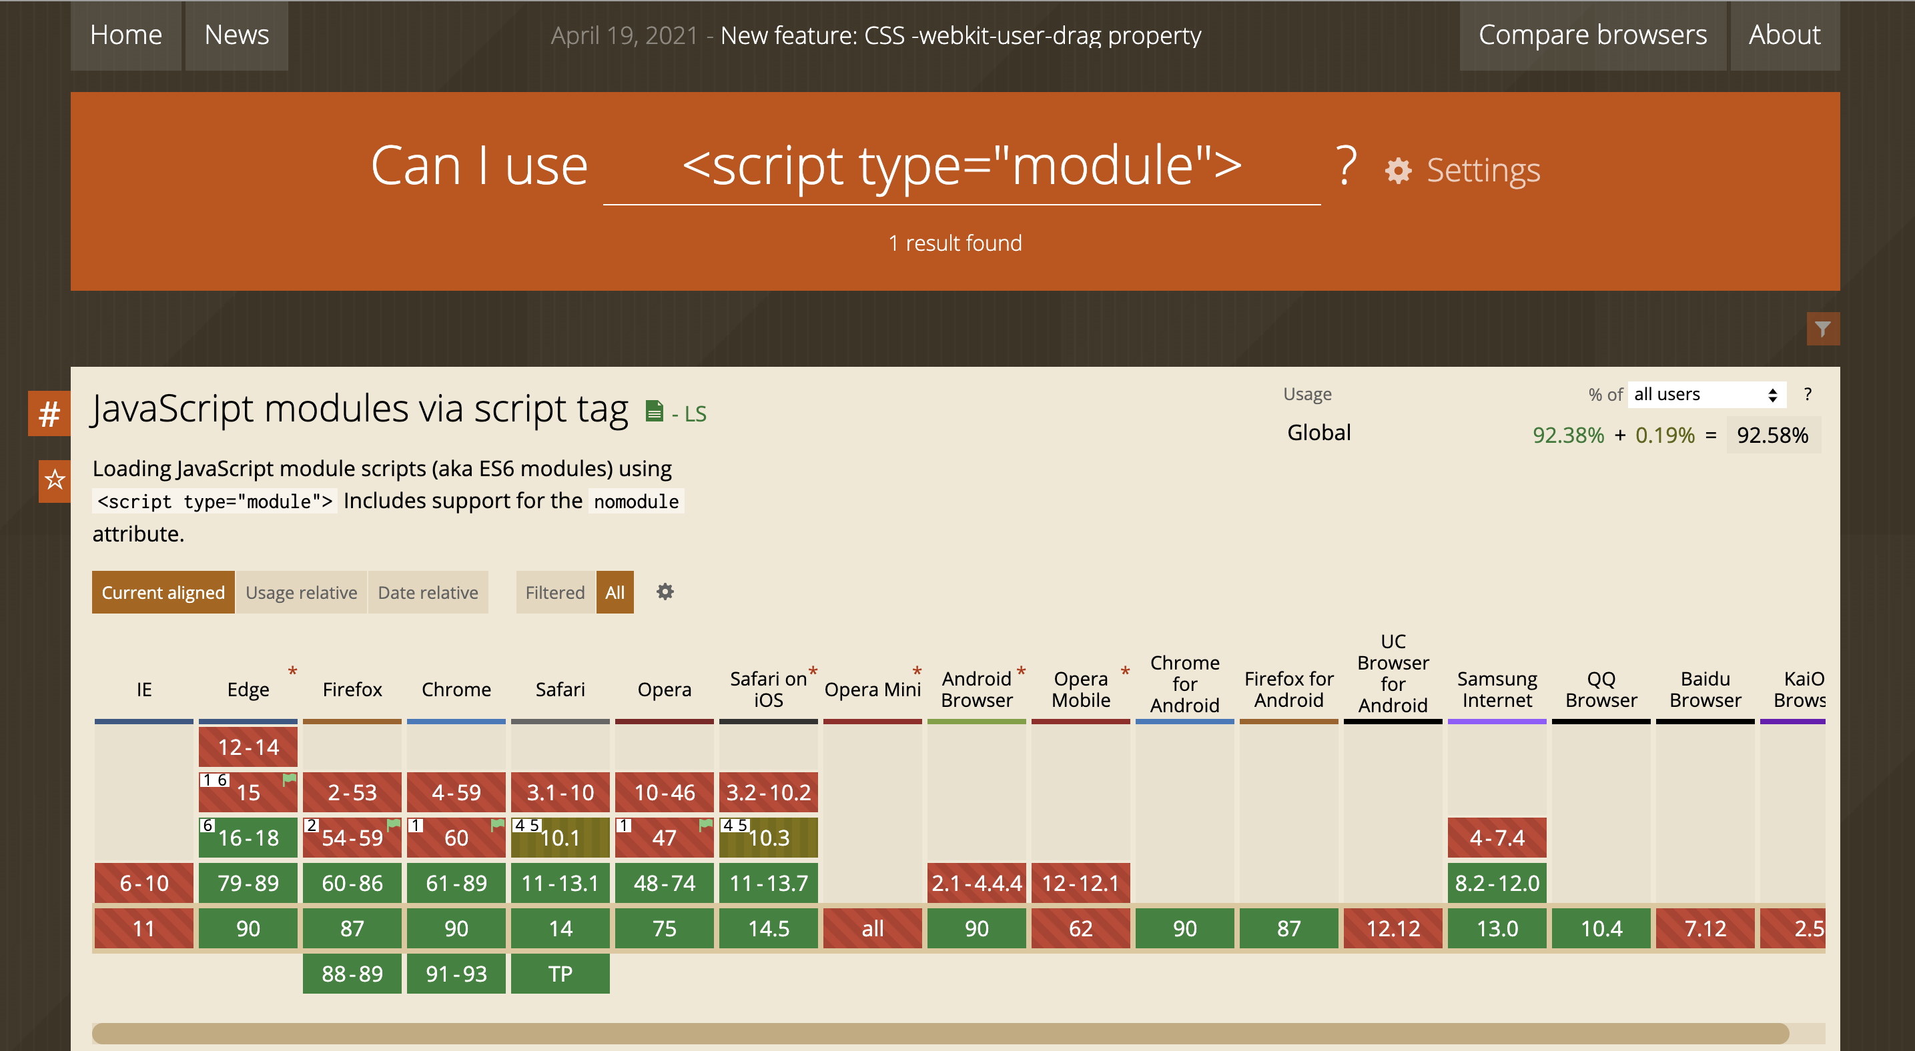Select Android Browser 2.1-4.4.4 cell
The width and height of the screenshot is (1915, 1051).
pos(976,882)
